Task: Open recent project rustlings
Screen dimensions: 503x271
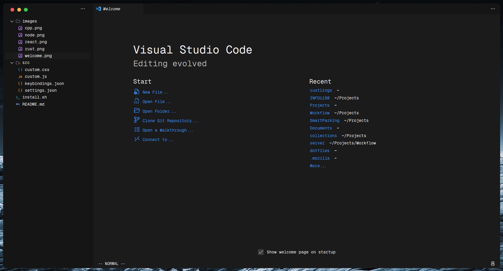Action: coord(321,90)
